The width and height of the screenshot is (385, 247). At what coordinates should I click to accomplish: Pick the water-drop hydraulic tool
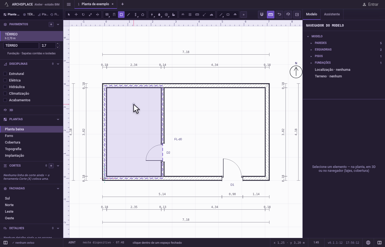(x=159, y=15)
